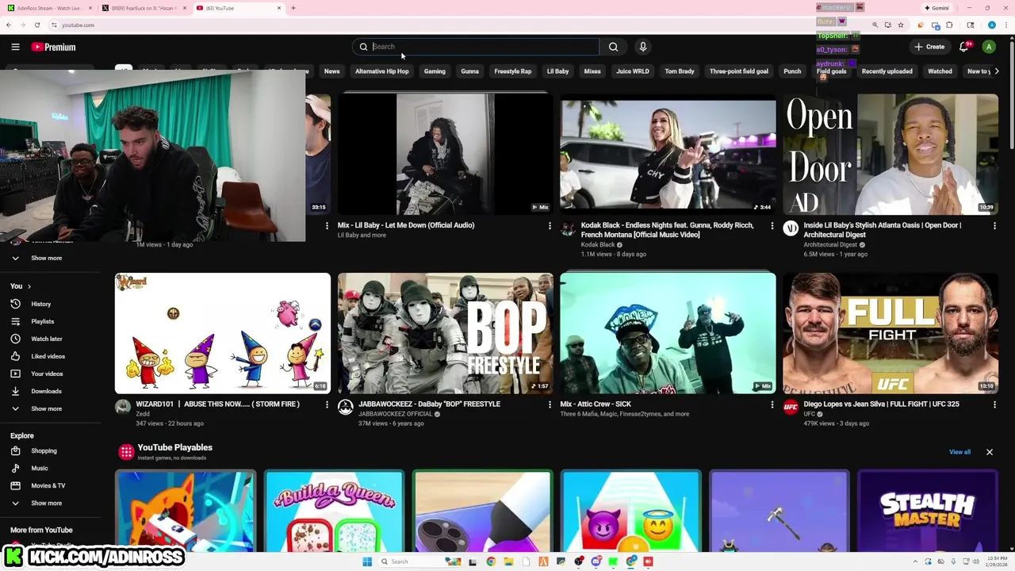Open the Build a Queen playable game
Image resolution: width=1015 pixels, height=571 pixels.
(x=334, y=511)
